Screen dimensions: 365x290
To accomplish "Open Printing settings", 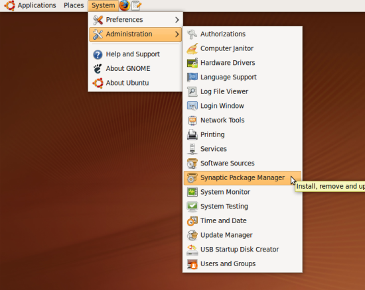I will (x=242, y=134).
